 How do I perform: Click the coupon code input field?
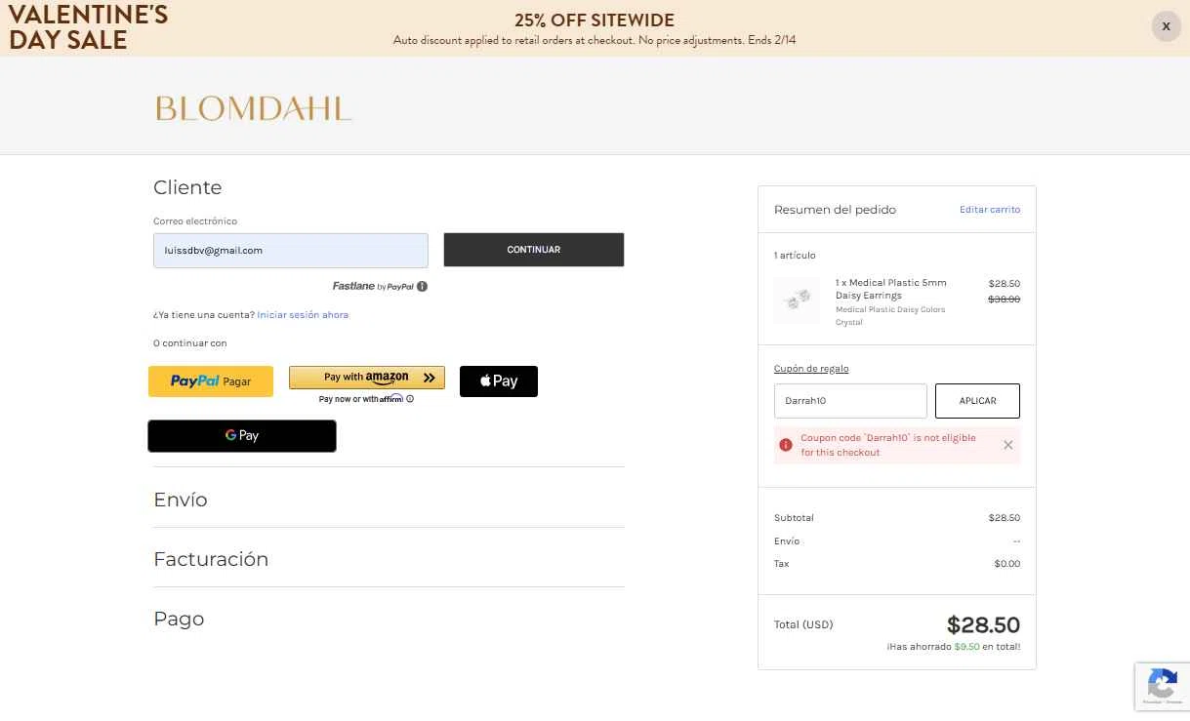point(850,401)
